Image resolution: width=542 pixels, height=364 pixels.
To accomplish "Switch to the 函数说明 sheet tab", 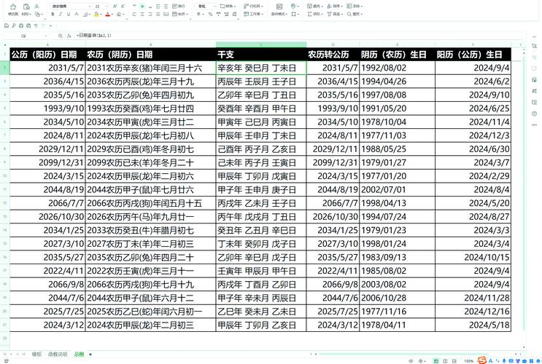I will click(x=58, y=354).
